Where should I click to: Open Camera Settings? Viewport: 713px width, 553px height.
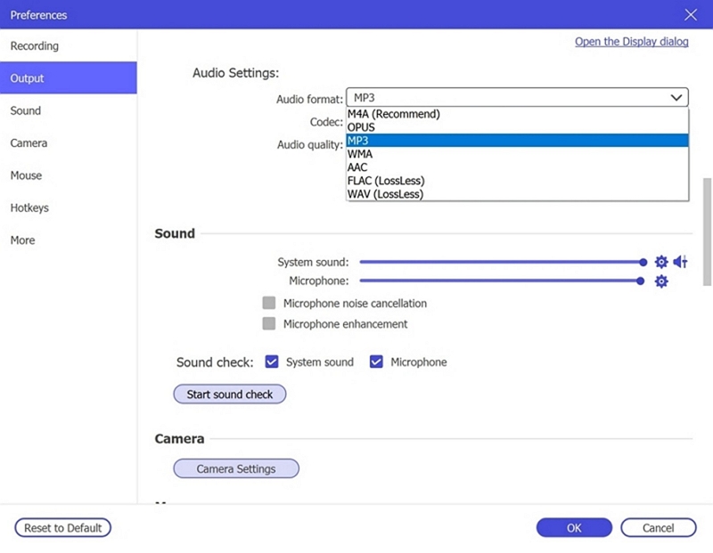[x=235, y=468]
